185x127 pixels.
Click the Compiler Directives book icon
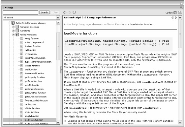point(17,27)
